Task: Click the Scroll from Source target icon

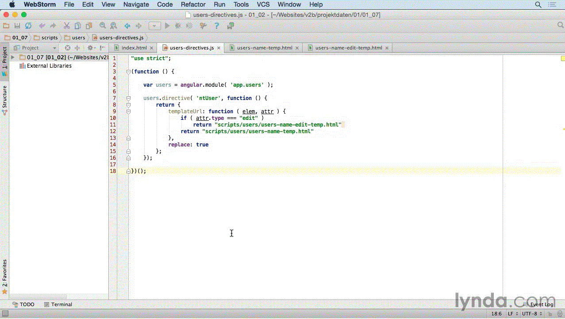Action: (x=68, y=48)
